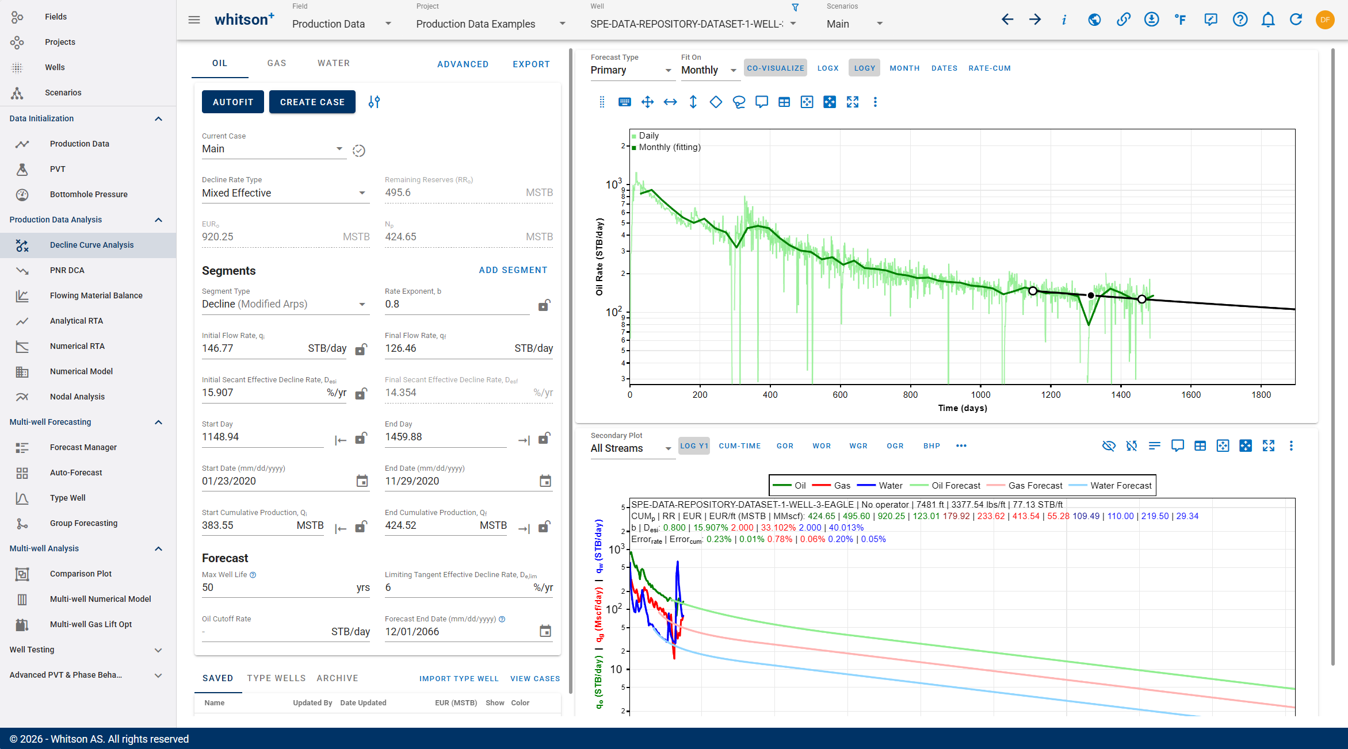This screenshot has height=749, width=1348.
Task: Open the Well selection dropdown
Action: coord(693,24)
